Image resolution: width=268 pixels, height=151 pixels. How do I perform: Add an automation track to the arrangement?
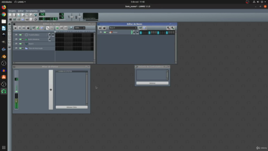[42, 28]
